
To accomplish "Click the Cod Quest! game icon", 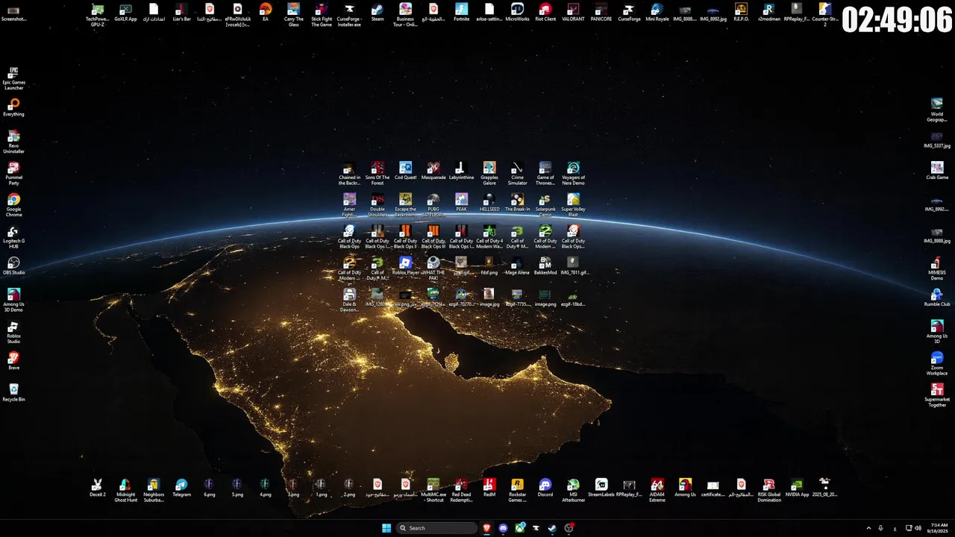I will coord(405,171).
